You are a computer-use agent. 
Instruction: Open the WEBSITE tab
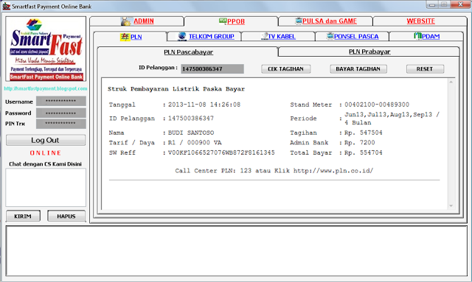click(420, 21)
